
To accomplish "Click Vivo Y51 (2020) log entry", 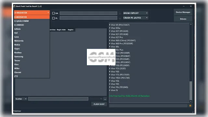I will tap(118, 69).
